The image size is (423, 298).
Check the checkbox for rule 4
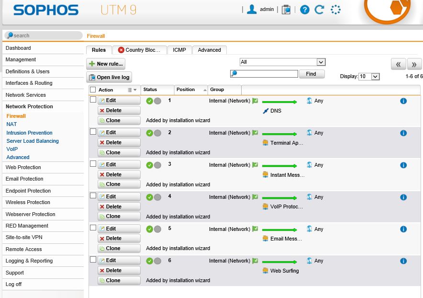[93, 195]
